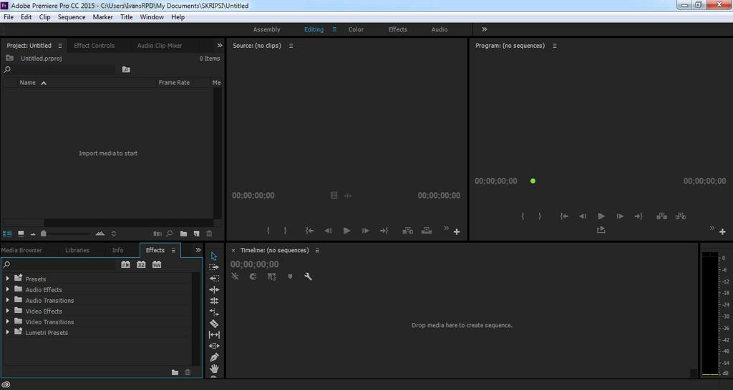The image size is (733, 390).
Task: Open the Marker menu
Action: click(103, 17)
